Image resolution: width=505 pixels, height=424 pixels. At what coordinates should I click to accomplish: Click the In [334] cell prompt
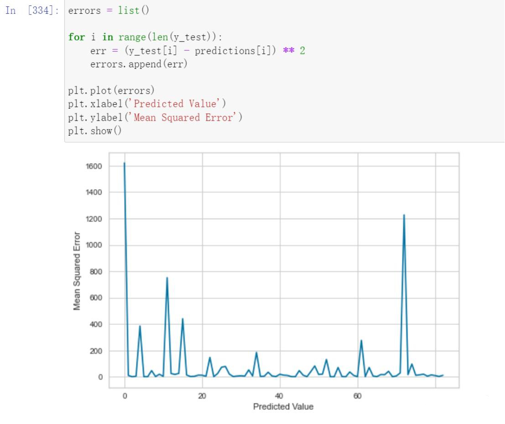(32, 11)
